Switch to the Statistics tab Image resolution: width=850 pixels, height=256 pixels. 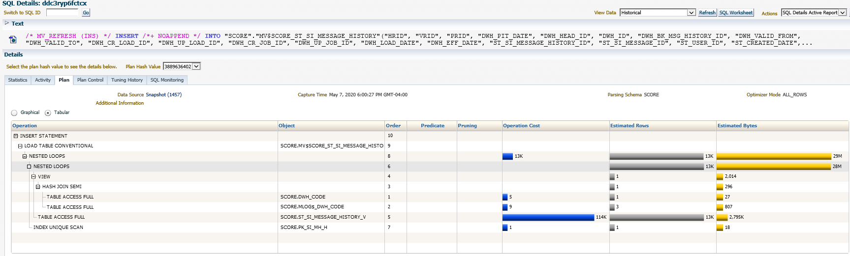(18, 80)
